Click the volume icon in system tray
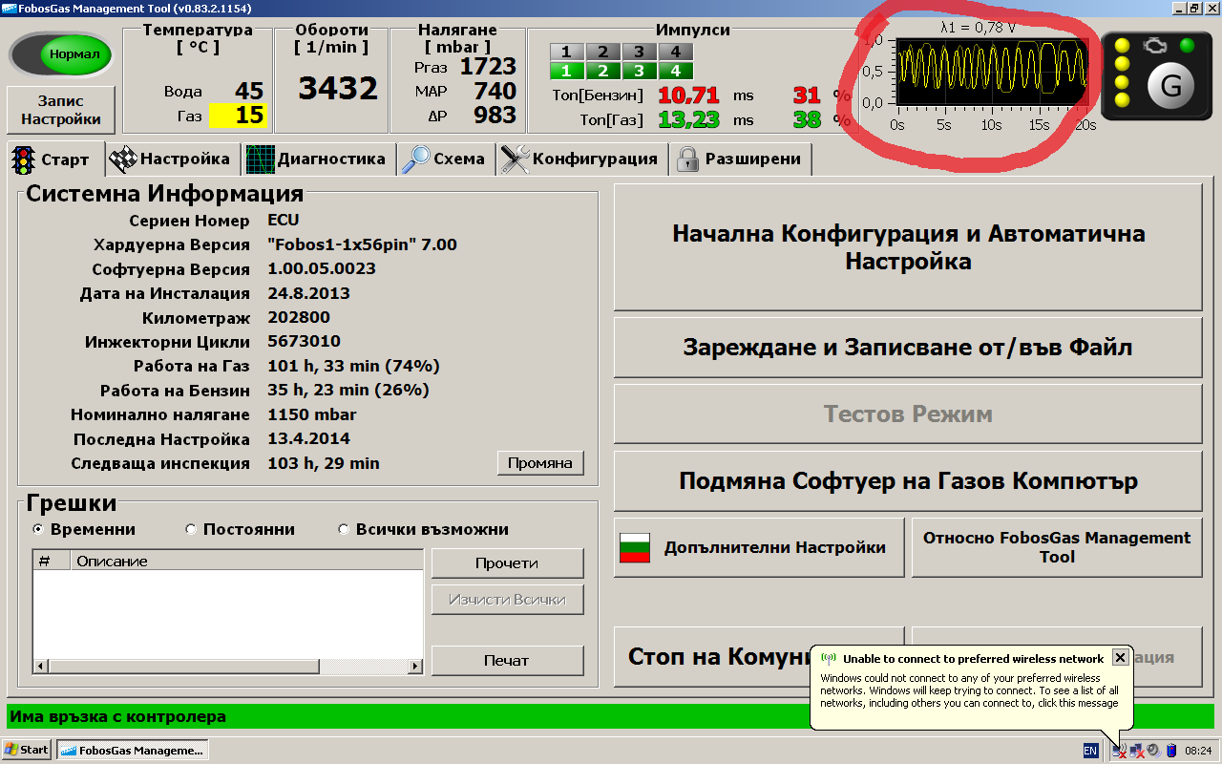Screen dimensions: 1222x764 coord(1153,751)
